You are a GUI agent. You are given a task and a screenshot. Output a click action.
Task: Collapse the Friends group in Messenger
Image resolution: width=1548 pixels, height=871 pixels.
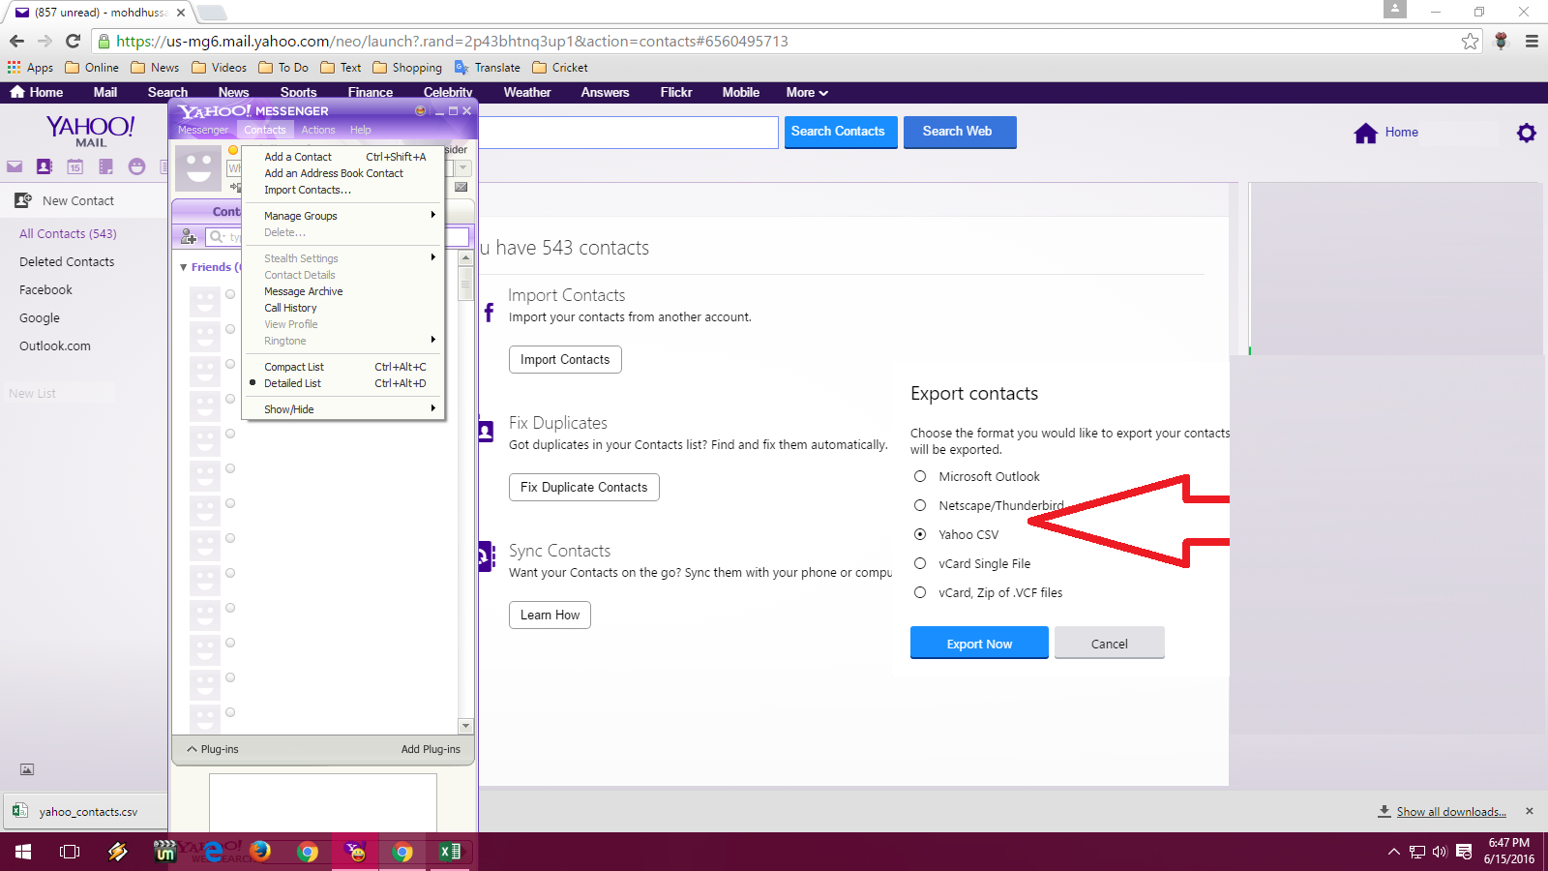click(184, 267)
